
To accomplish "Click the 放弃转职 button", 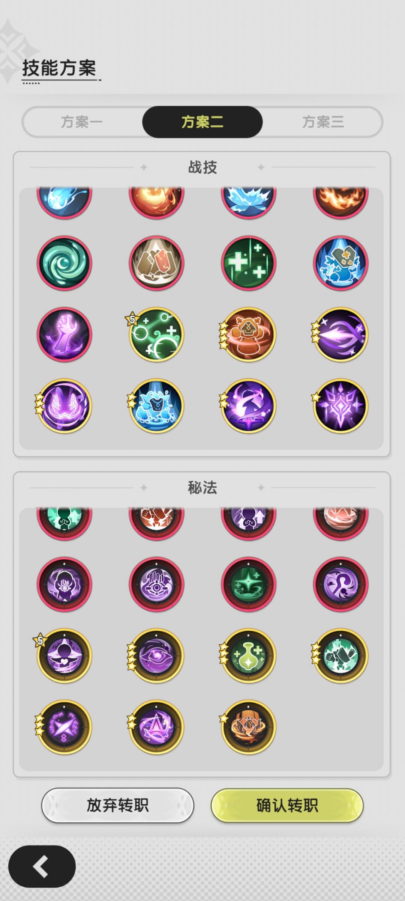I will pyautogui.click(x=117, y=805).
